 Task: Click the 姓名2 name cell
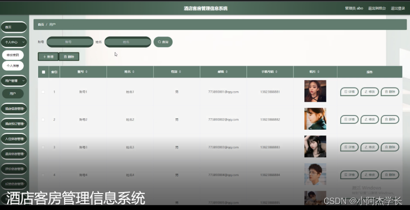pyautogui.click(x=130, y=120)
